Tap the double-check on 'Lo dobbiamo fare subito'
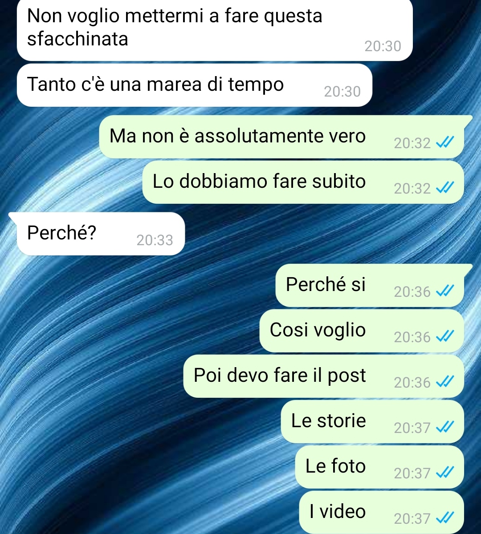The width and height of the screenshot is (481, 534). (444, 187)
